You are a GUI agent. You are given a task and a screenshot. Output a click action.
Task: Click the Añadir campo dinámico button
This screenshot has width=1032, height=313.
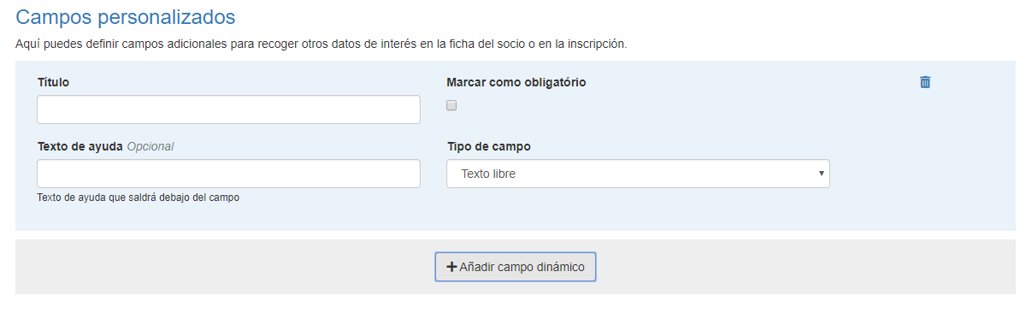[516, 267]
